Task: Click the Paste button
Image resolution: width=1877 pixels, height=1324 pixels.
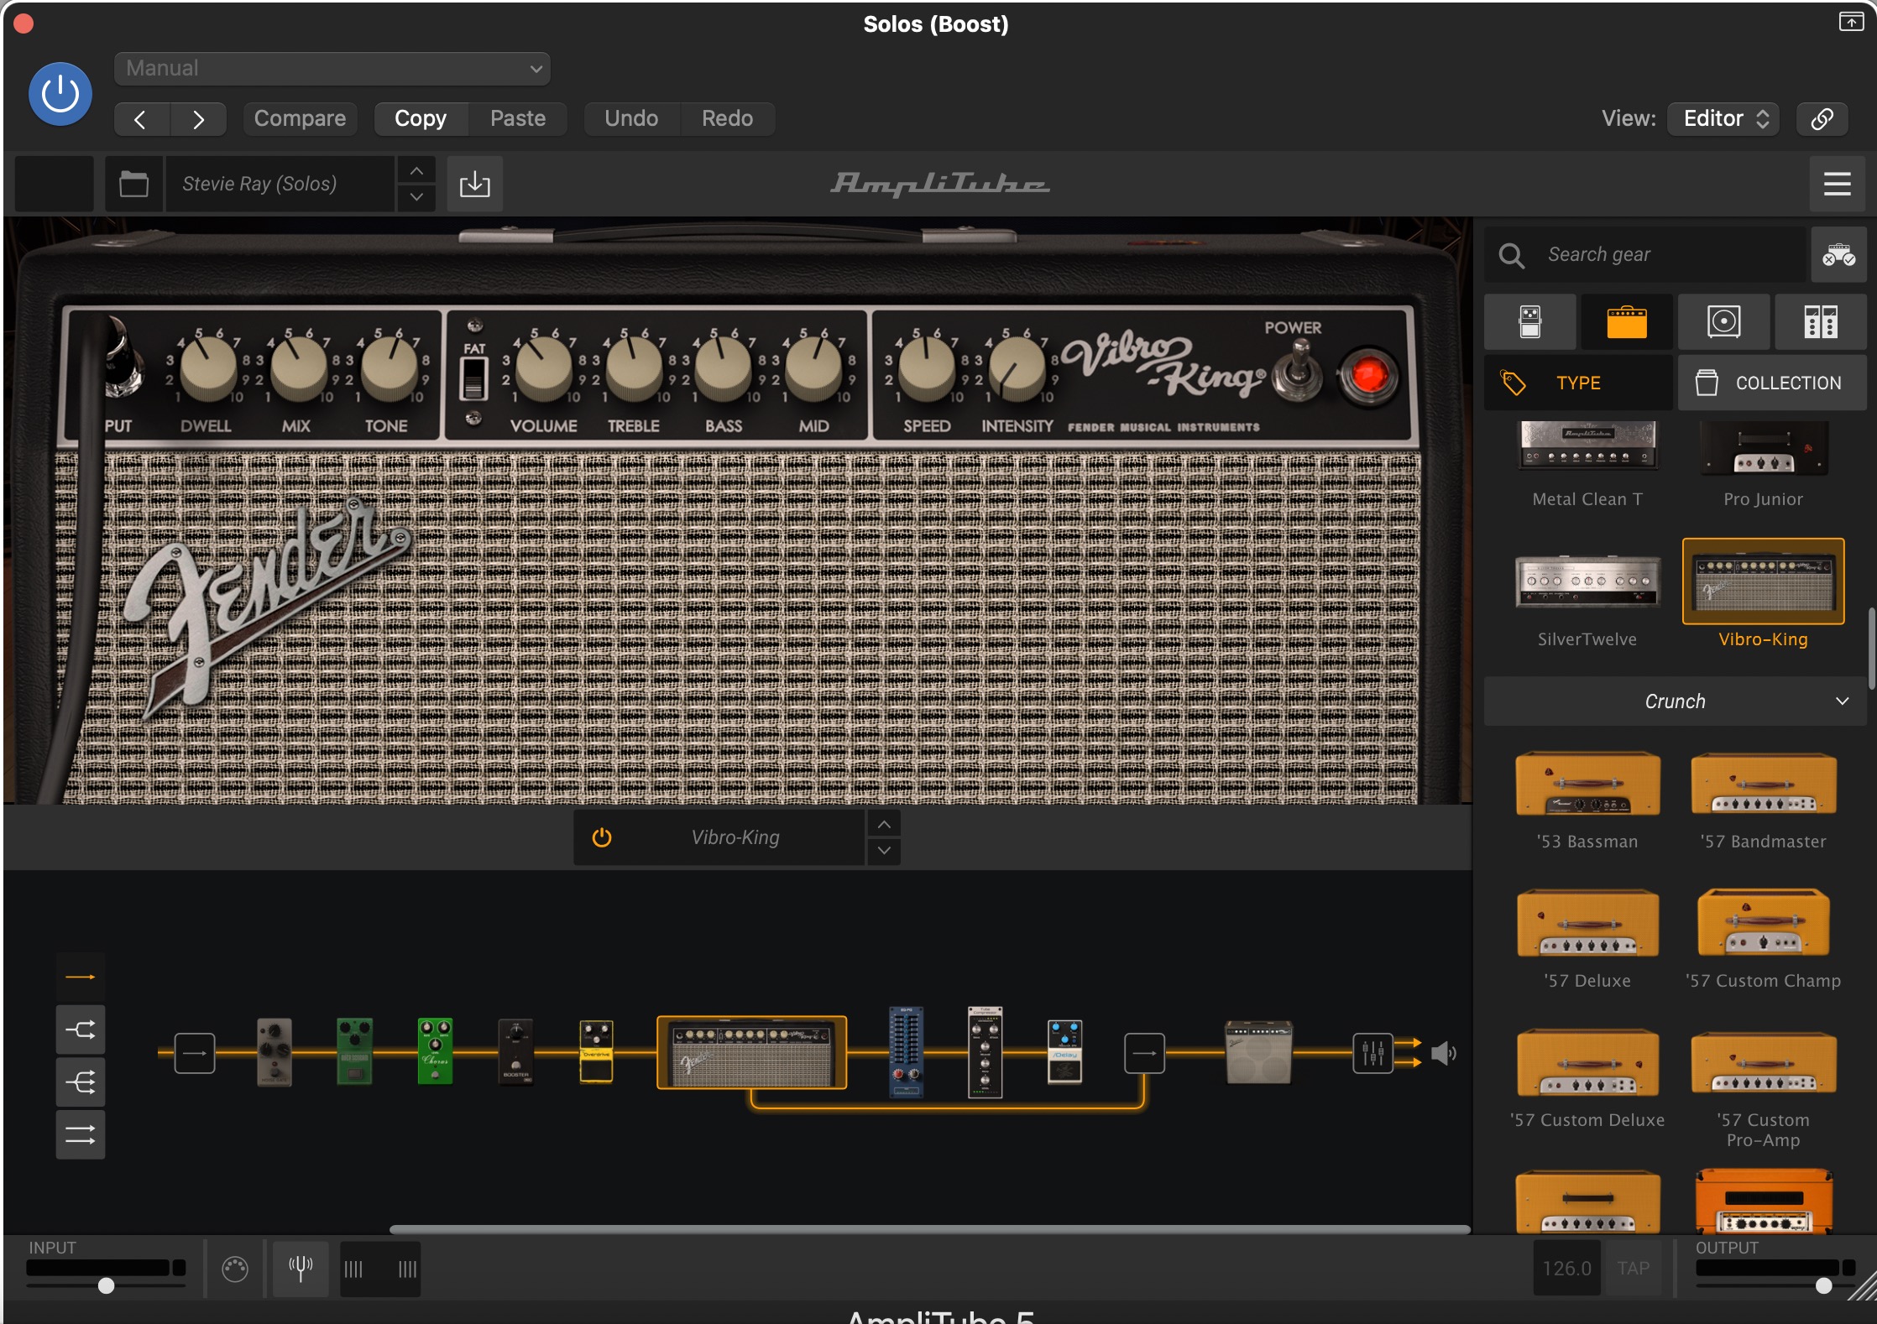Action: (518, 118)
